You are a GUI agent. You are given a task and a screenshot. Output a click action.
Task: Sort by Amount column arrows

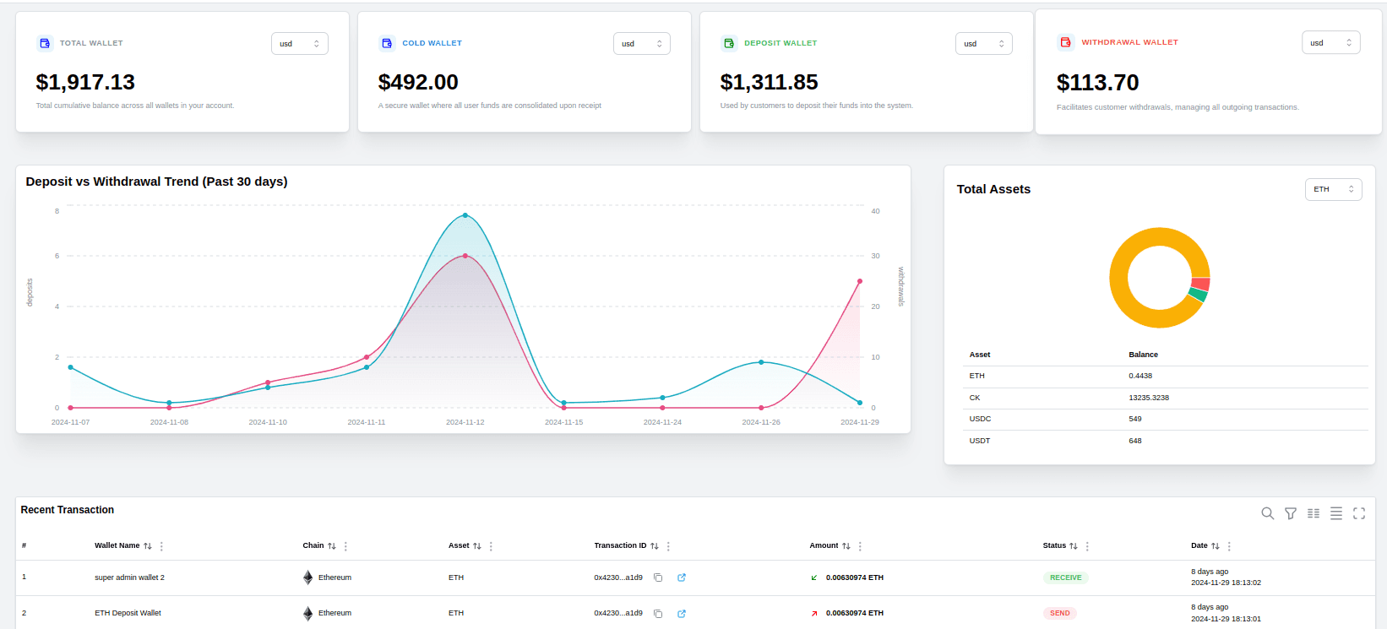[846, 546]
